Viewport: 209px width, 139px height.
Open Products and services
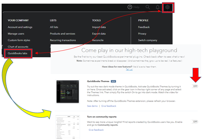[63, 34]
